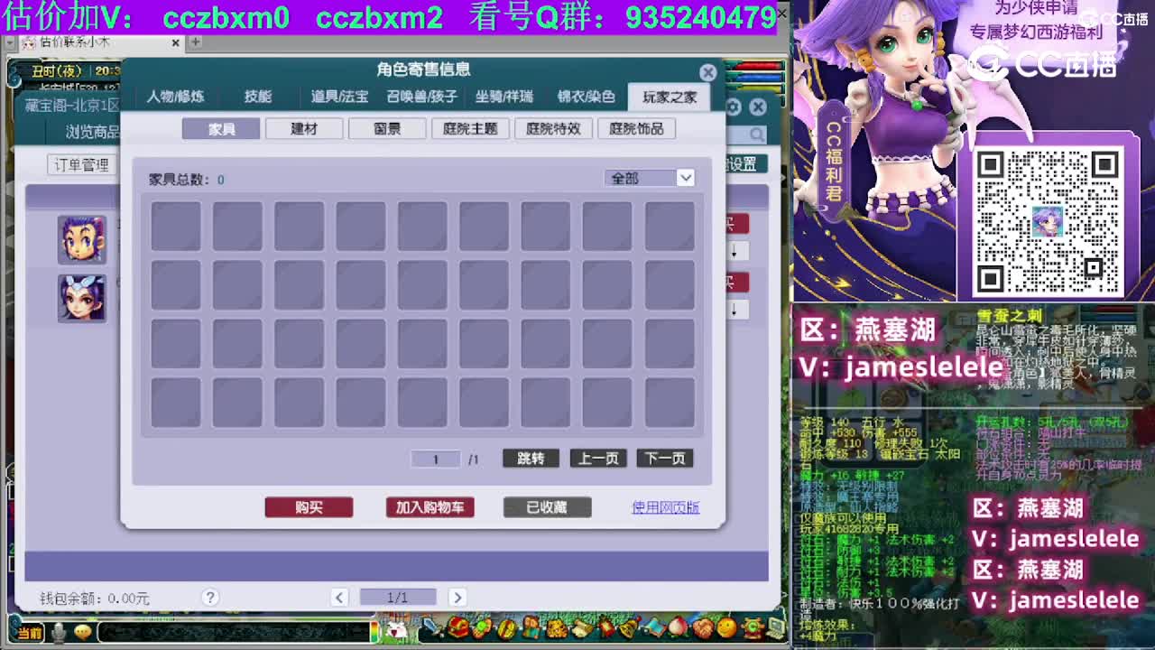Select the 庭院饰品 sub-category
Screen dimensions: 1155x650
tap(636, 129)
